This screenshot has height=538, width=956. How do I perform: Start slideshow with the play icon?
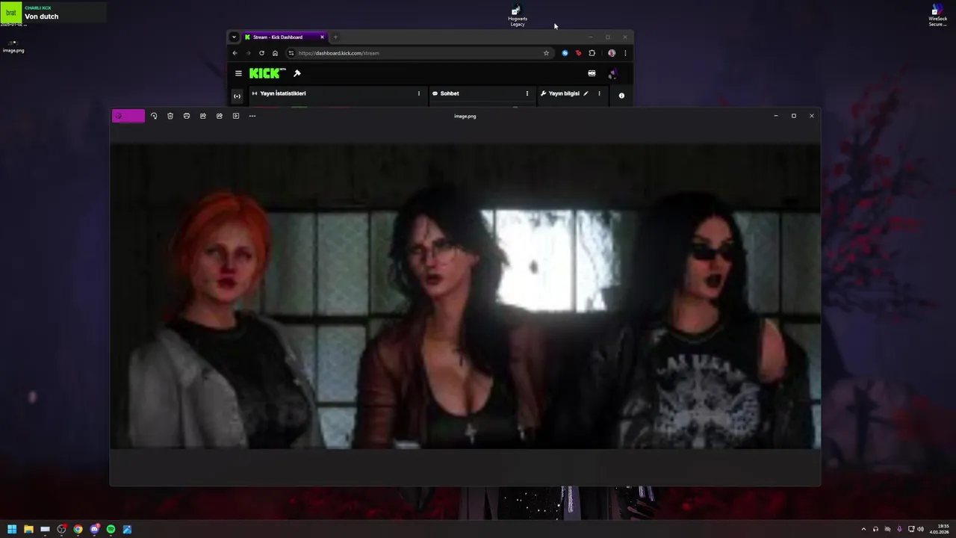[236, 116]
